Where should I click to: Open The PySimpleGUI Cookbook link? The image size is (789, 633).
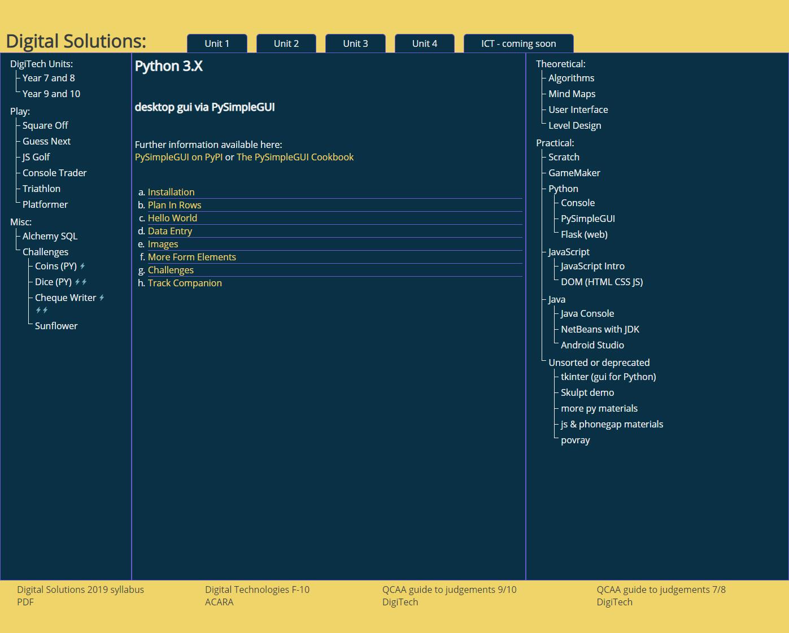click(295, 157)
